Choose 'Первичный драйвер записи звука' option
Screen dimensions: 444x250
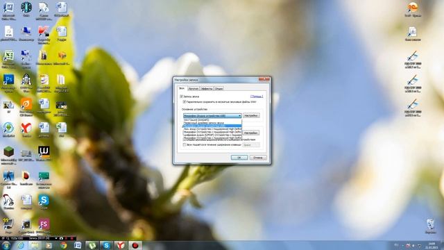(x=212, y=123)
